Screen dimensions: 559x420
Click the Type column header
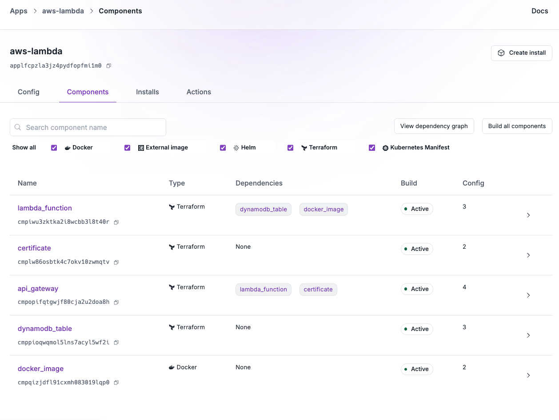pos(177,183)
